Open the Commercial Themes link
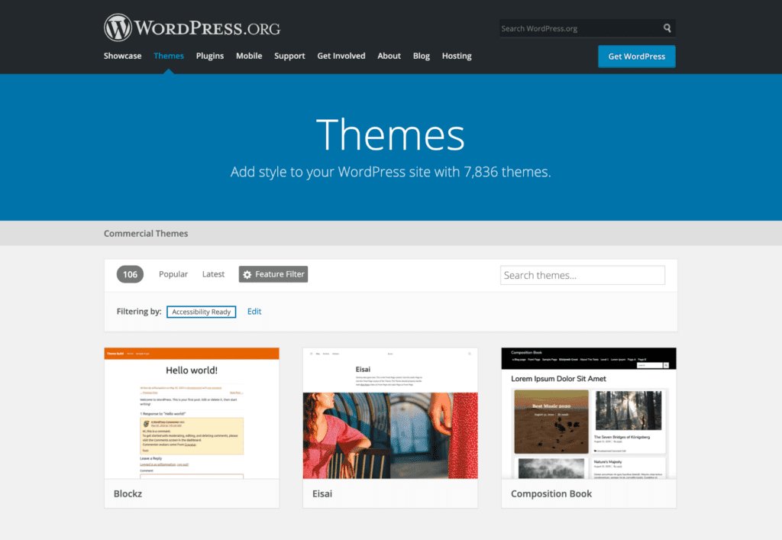 point(146,234)
